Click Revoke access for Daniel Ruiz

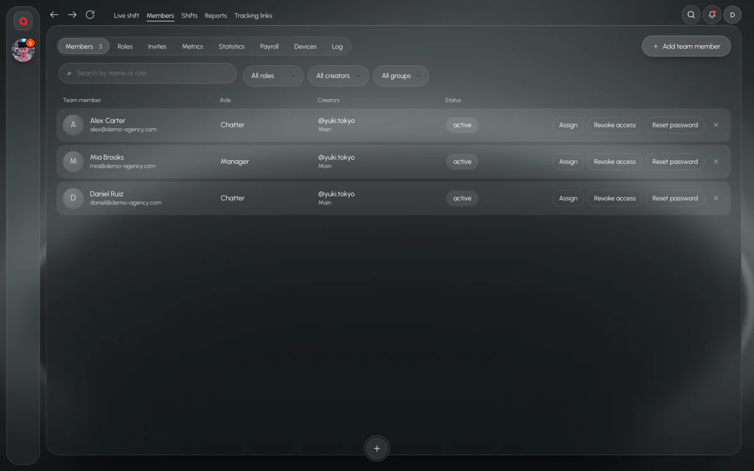click(615, 198)
